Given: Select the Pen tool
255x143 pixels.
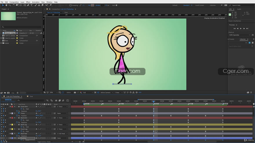Looking at the screenshot, I should 28,5.
